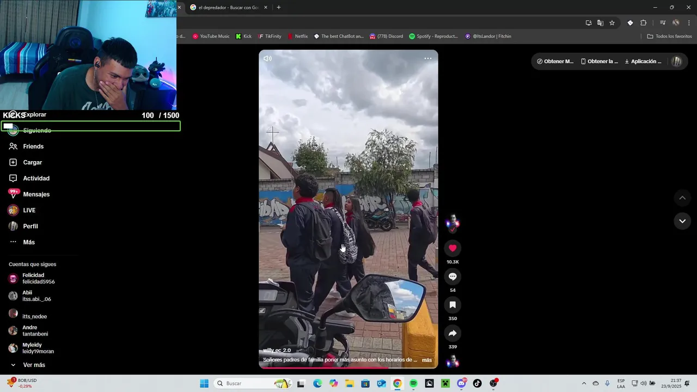Open the Kick bookmark
The height and width of the screenshot is (392, 697).
[243, 36]
